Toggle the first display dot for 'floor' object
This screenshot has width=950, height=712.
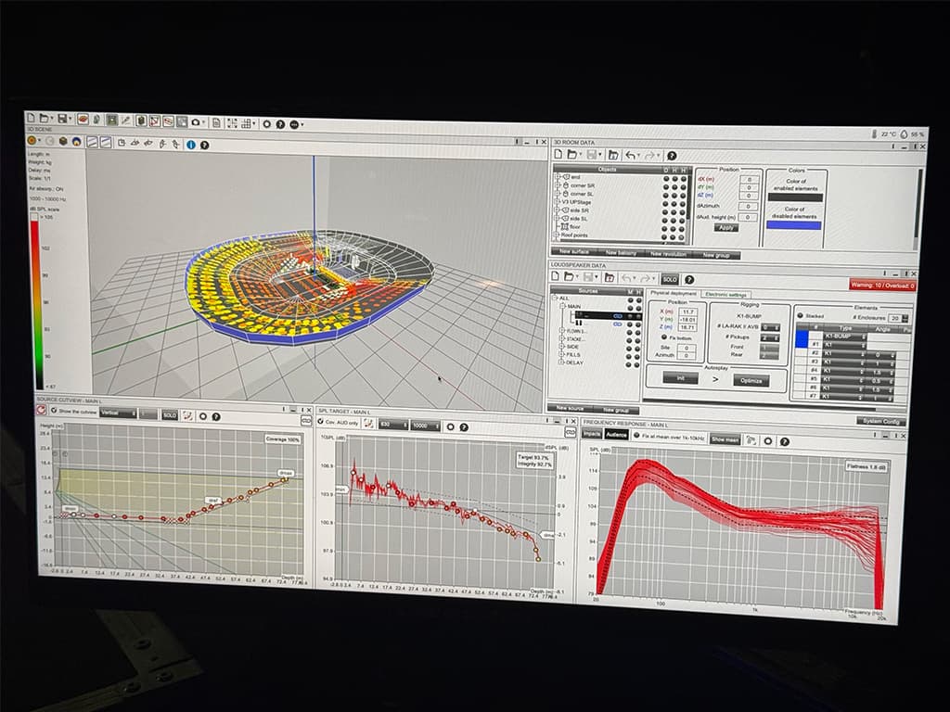[x=665, y=229]
